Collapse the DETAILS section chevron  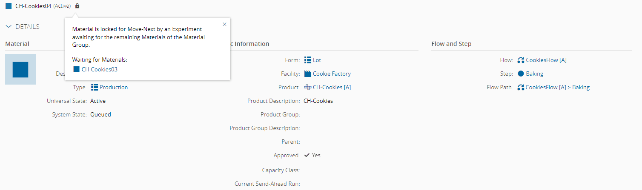9,27
